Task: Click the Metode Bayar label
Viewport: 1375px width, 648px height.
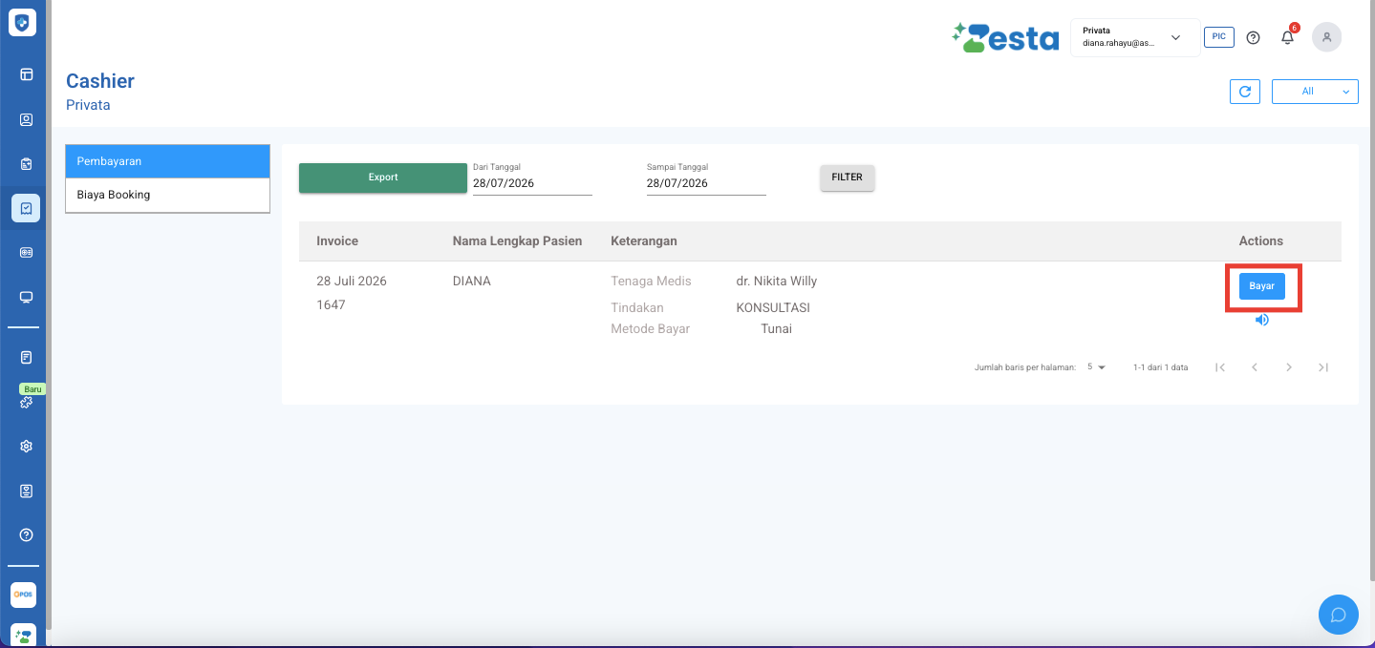Action: pos(651,329)
